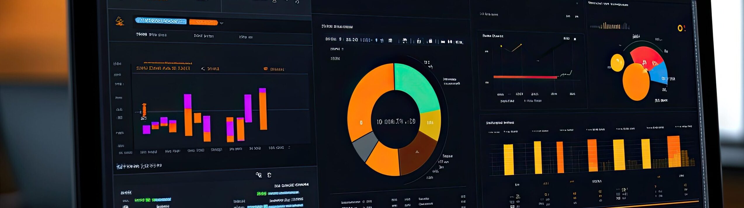
Task: Click the gray segment of the donut chart
Action: click(365, 146)
